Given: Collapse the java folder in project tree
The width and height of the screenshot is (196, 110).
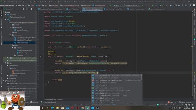Looking at the screenshot, I should point(6,20).
